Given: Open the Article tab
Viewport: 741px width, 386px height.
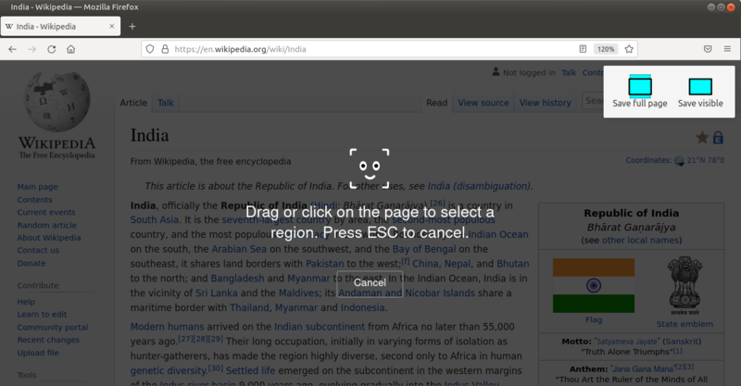Looking at the screenshot, I should click(133, 103).
